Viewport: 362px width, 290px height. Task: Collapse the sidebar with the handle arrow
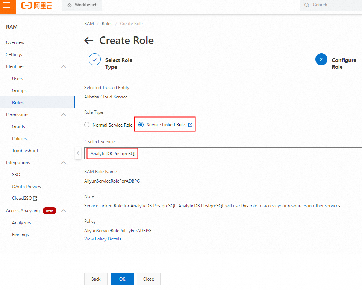78,153
